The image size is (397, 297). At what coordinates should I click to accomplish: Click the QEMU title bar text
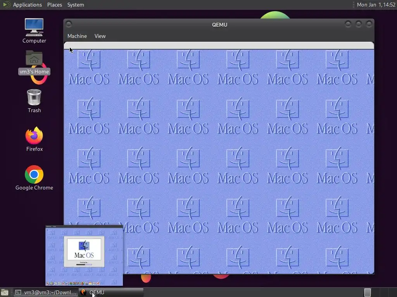219,25
